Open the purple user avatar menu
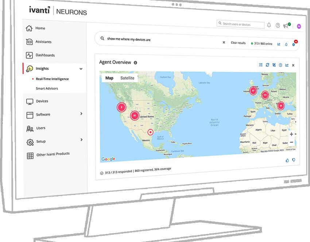 point(299,26)
